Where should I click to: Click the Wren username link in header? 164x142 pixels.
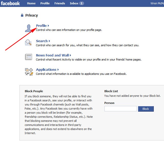(x=157, y=3)
